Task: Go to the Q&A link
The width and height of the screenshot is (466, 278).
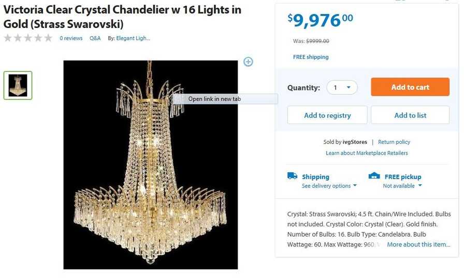Action: click(95, 38)
